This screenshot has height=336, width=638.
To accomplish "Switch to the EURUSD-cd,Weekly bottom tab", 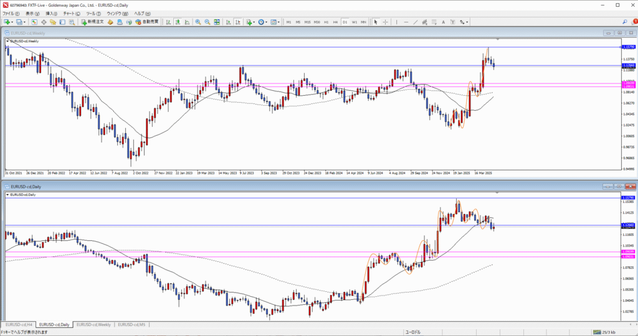I will point(93,325).
